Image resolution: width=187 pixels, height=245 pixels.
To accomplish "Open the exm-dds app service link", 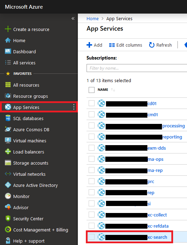I will point(157,148).
